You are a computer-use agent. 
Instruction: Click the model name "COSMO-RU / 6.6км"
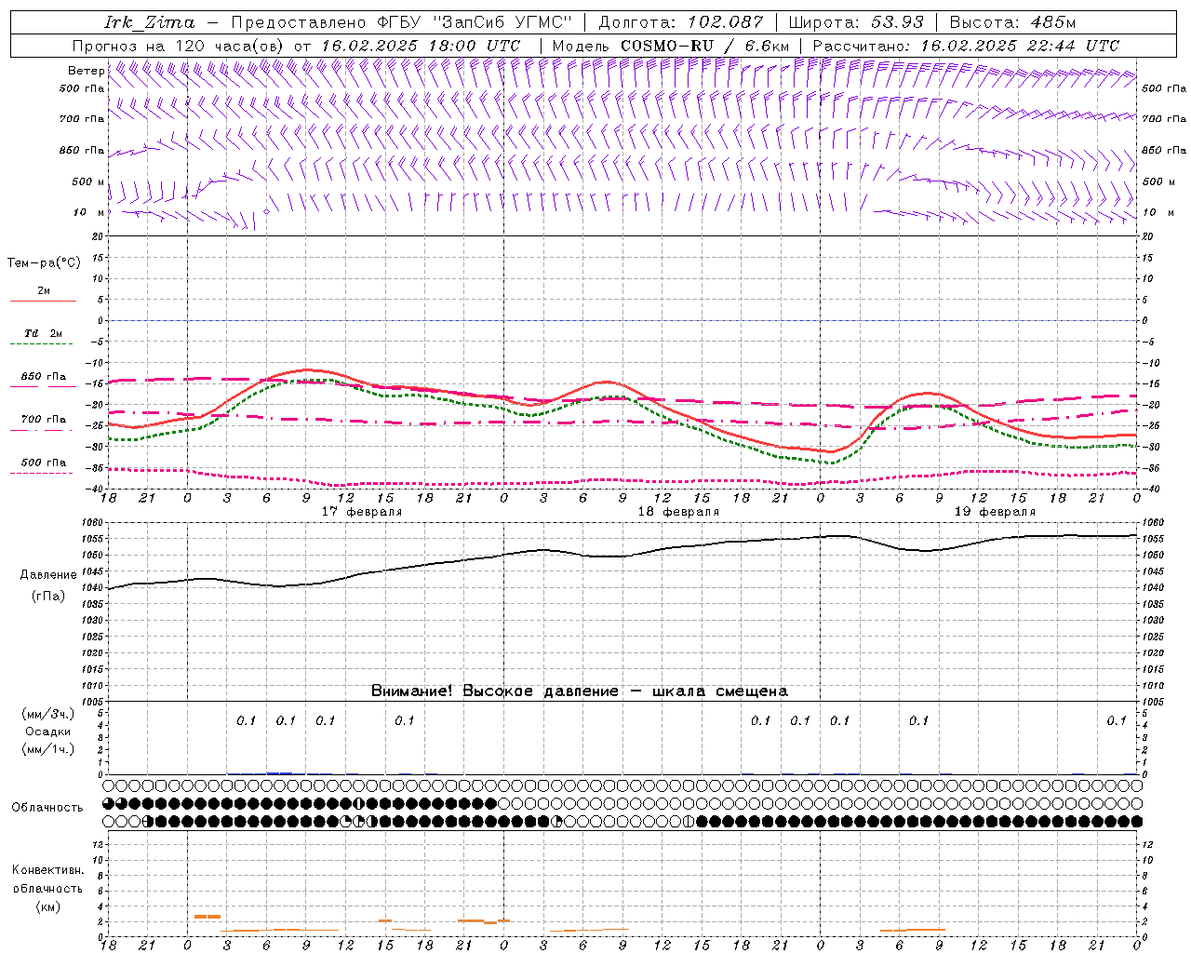[704, 46]
